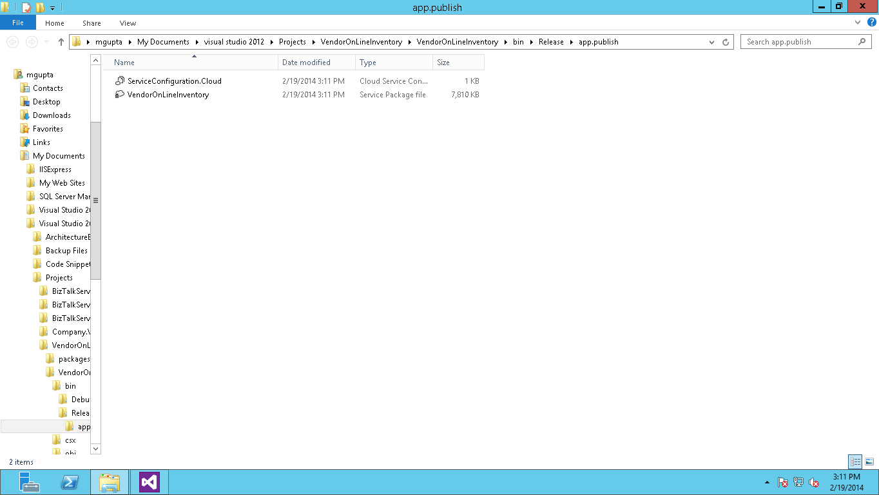Viewport: 879px width, 495px height.
Task: Go to Release breadcrumb segment
Action: coord(551,42)
